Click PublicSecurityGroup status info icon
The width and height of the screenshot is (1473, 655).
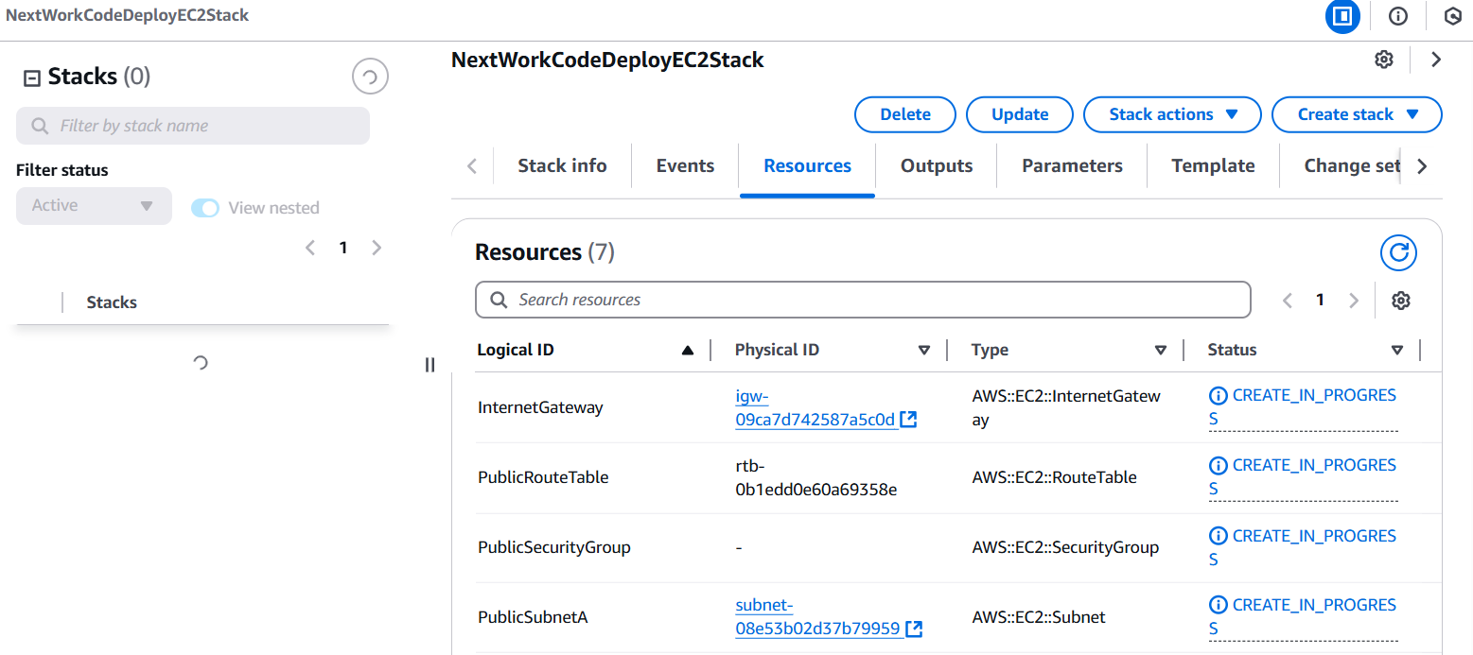pos(1219,537)
